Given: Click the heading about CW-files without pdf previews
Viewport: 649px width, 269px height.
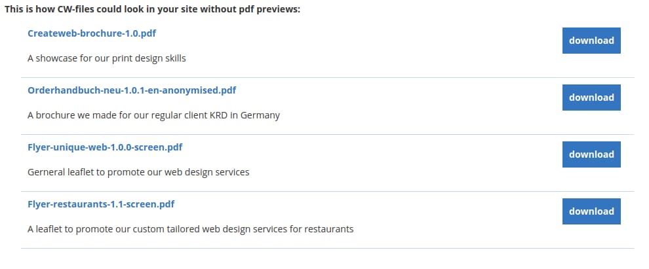Looking at the screenshot, I should click(152, 10).
